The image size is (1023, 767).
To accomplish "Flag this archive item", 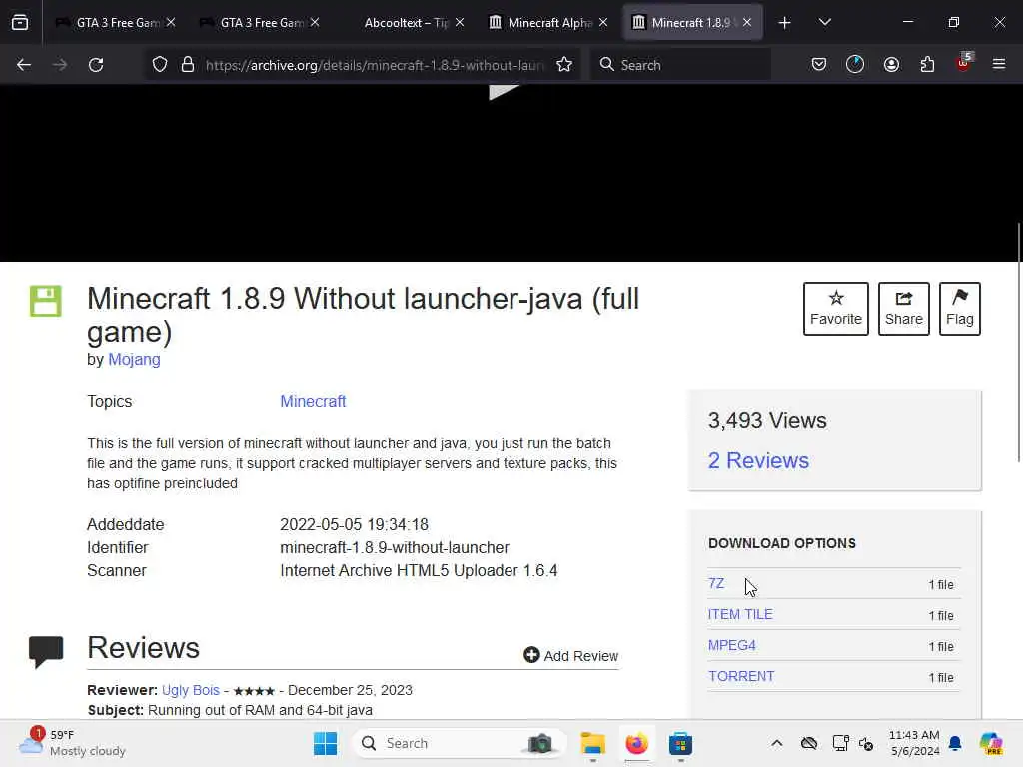I will (x=960, y=309).
